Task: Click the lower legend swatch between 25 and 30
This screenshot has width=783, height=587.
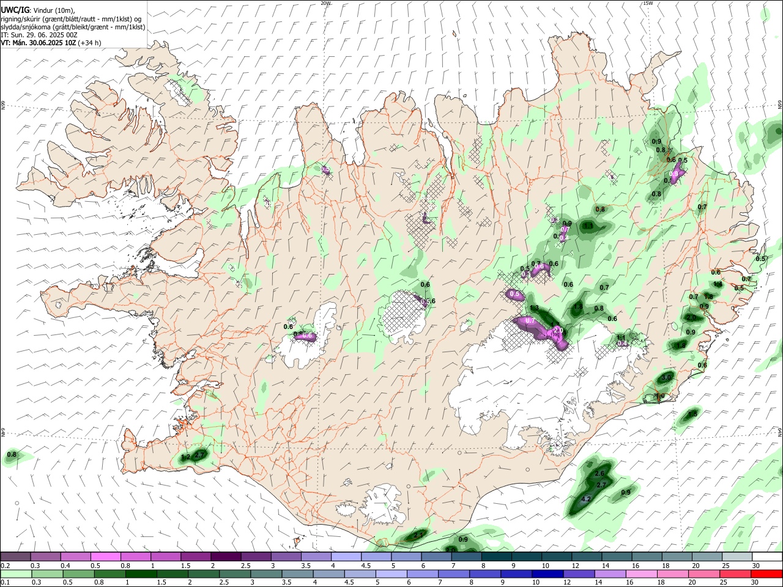Action: tap(735, 574)
